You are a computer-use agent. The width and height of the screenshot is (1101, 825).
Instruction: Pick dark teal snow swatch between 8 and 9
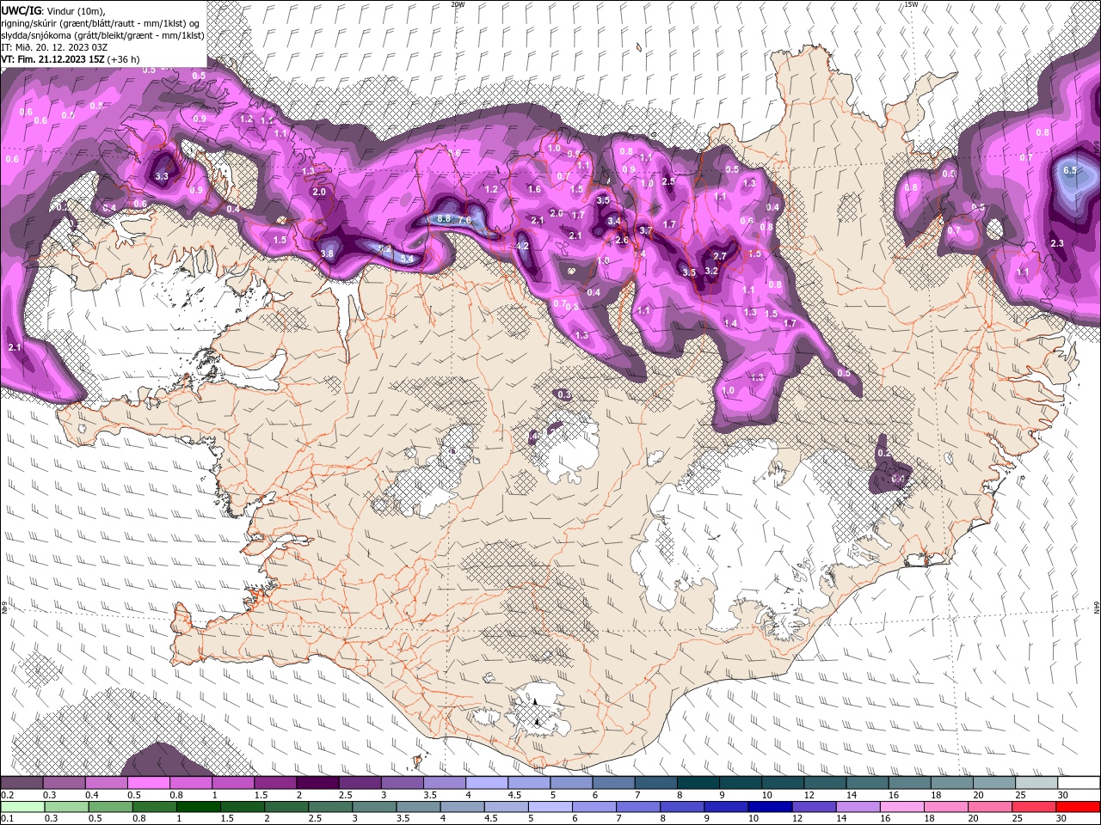tap(698, 783)
